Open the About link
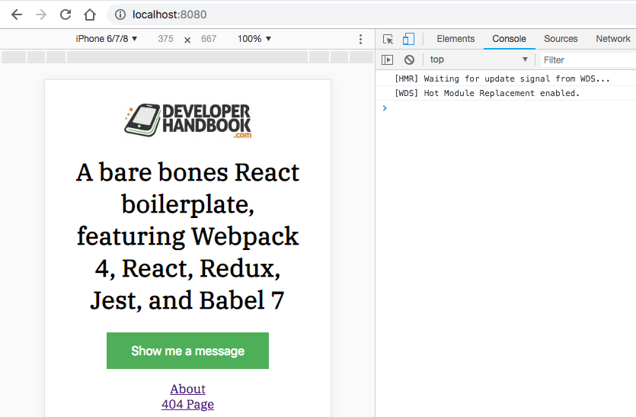The image size is (636, 417). coord(188,389)
